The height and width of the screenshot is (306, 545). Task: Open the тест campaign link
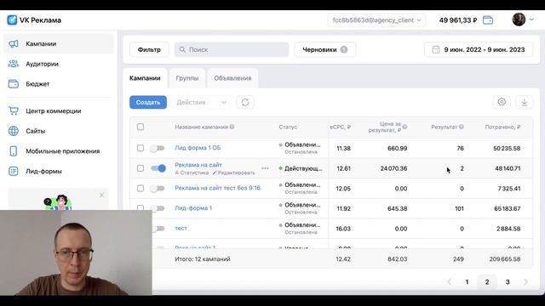(181, 229)
